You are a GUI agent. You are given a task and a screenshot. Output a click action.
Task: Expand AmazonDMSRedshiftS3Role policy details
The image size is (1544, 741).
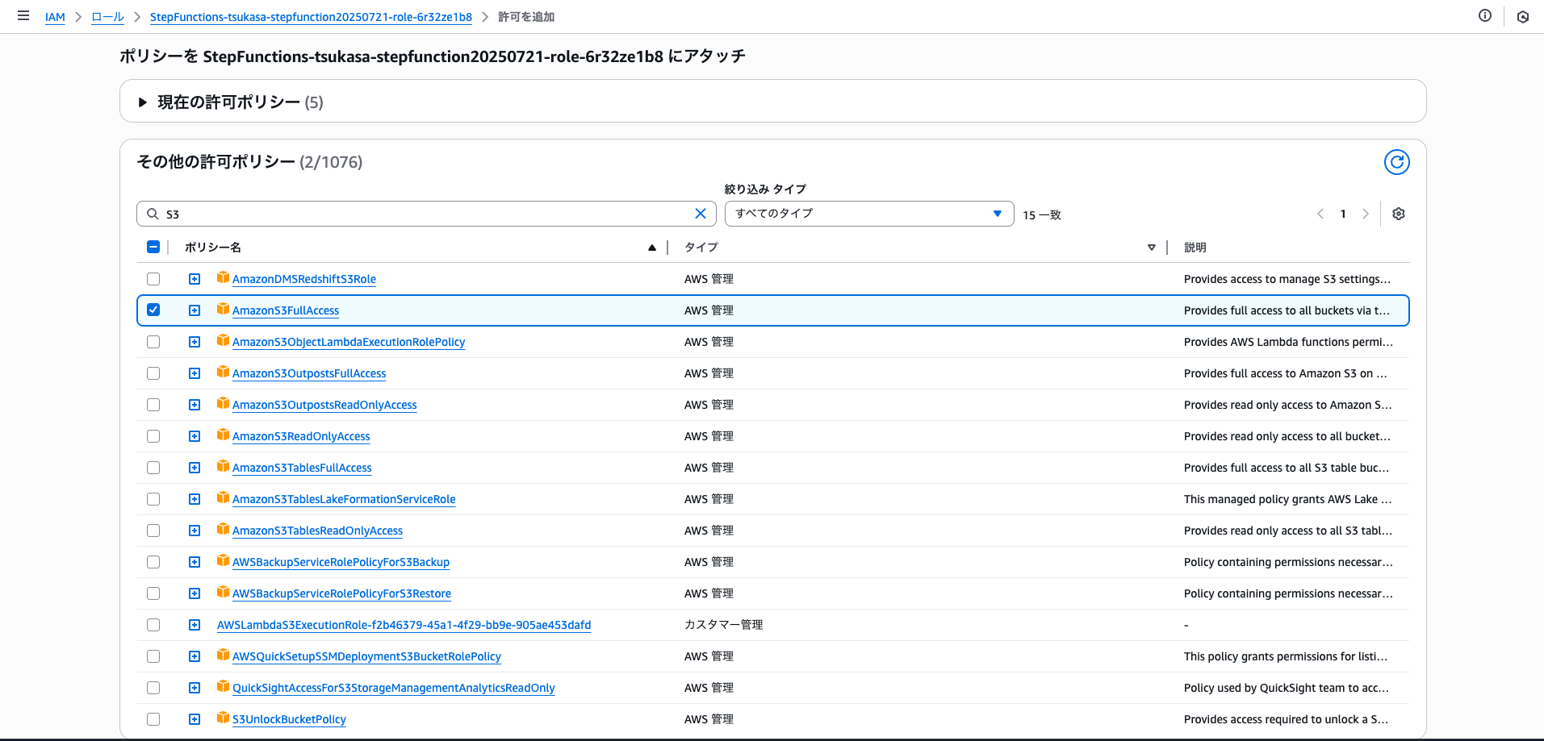click(195, 279)
